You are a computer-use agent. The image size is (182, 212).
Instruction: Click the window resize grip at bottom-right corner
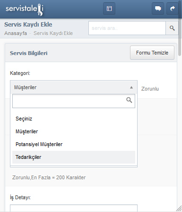click(179, 209)
